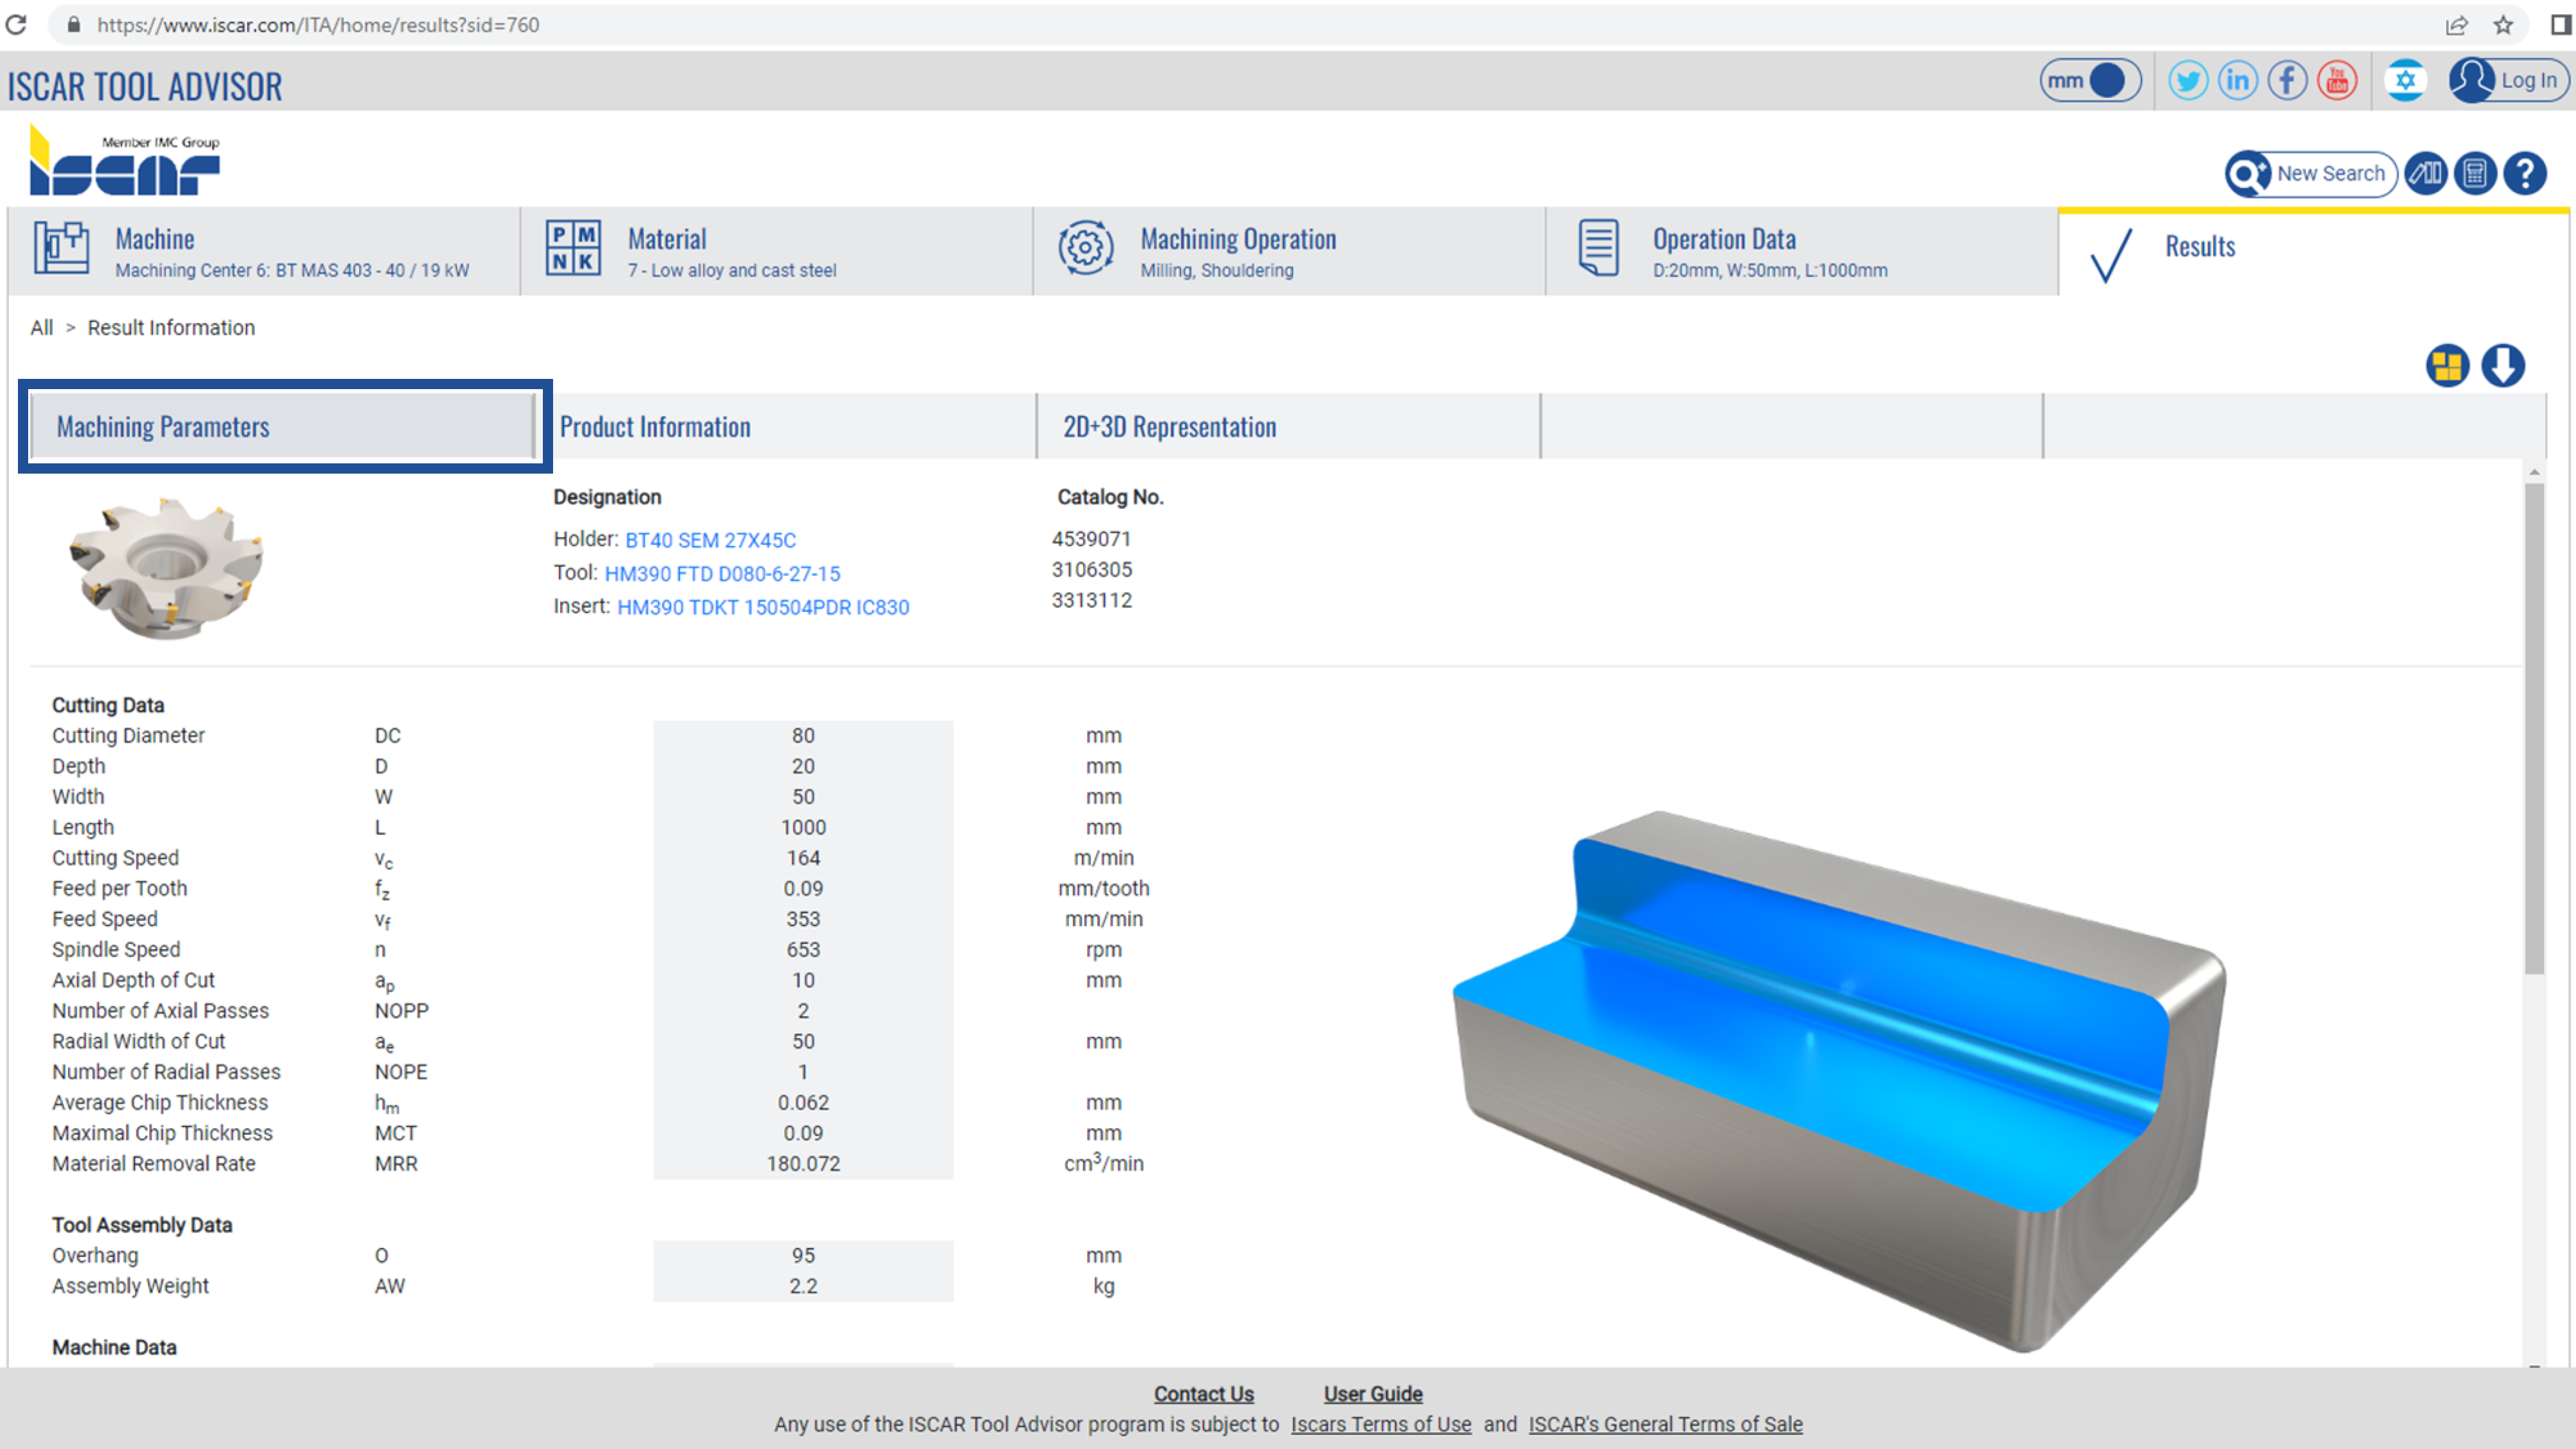This screenshot has height=1449, width=2576.
Task: Click the Spindle Speed value 653
Action: pyautogui.click(x=803, y=950)
